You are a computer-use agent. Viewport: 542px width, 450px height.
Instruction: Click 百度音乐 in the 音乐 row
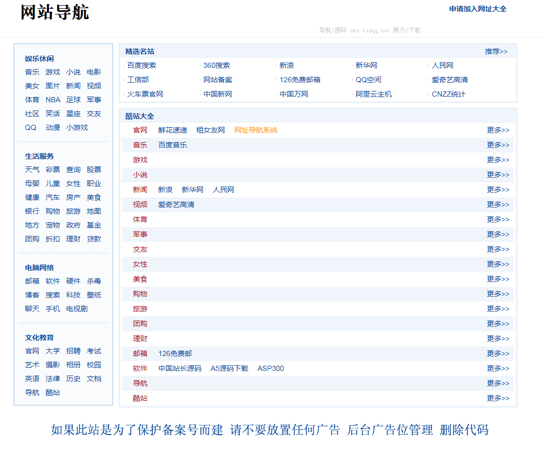coord(172,145)
